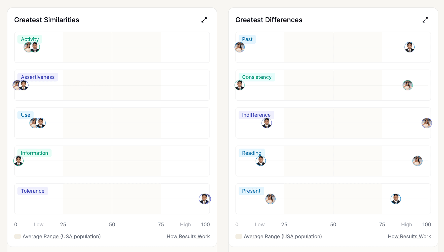Open How Results Work in Differences
The image size is (444, 252).
(409, 236)
